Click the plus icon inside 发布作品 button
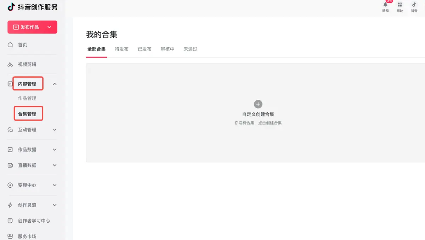425x240 pixels. pos(16,27)
